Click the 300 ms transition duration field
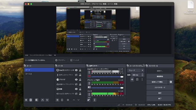This screenshot has width=196, height=110. click(136, 75)
